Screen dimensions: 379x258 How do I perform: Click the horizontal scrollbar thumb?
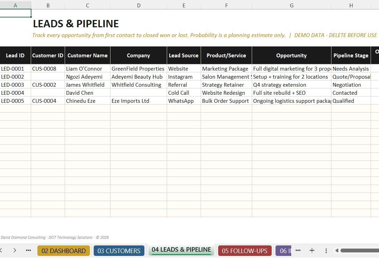coord(360,251)
